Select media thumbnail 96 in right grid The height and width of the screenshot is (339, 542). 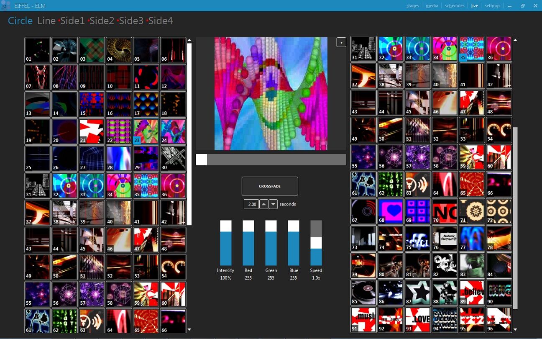coord(499,320)
